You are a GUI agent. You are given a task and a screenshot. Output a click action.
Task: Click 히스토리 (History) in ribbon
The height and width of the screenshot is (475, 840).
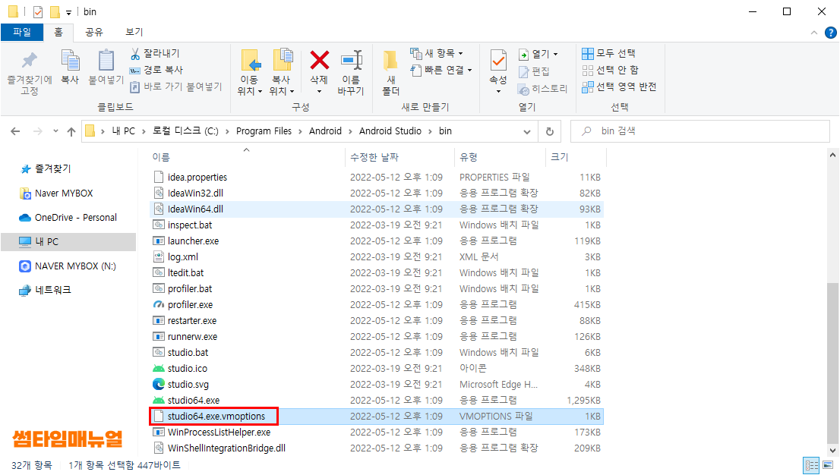tap(543, 89)
